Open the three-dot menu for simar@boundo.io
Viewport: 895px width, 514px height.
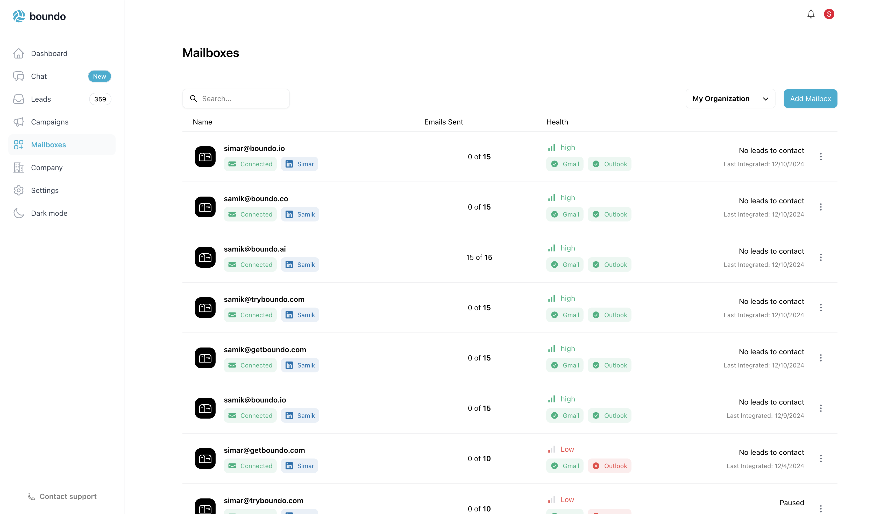pos(821,156)
